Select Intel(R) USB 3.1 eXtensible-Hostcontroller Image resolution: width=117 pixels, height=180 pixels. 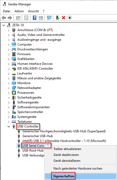[64, 141]
